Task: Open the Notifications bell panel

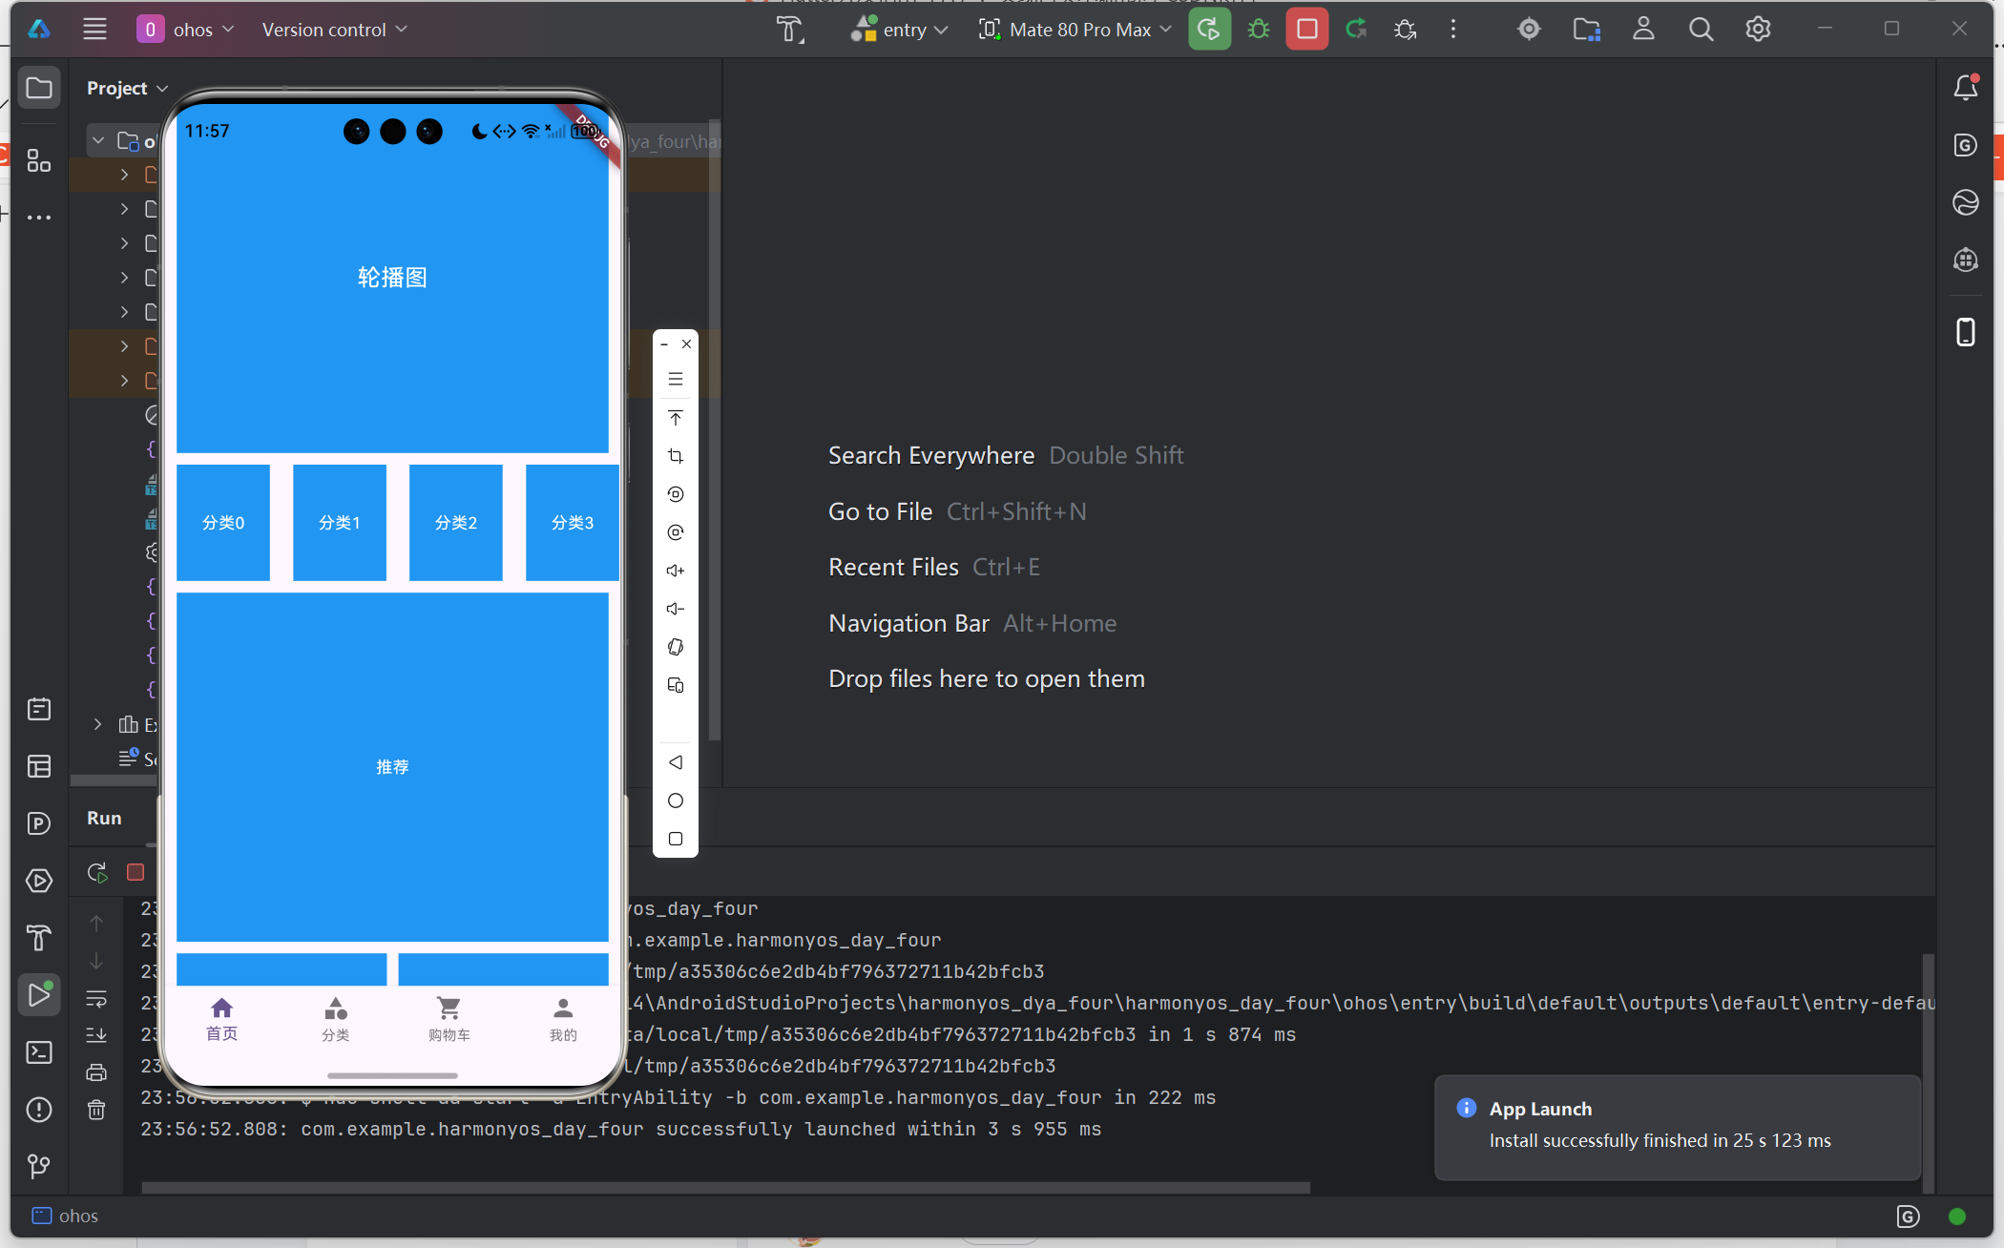Action: click(1965, 88)
